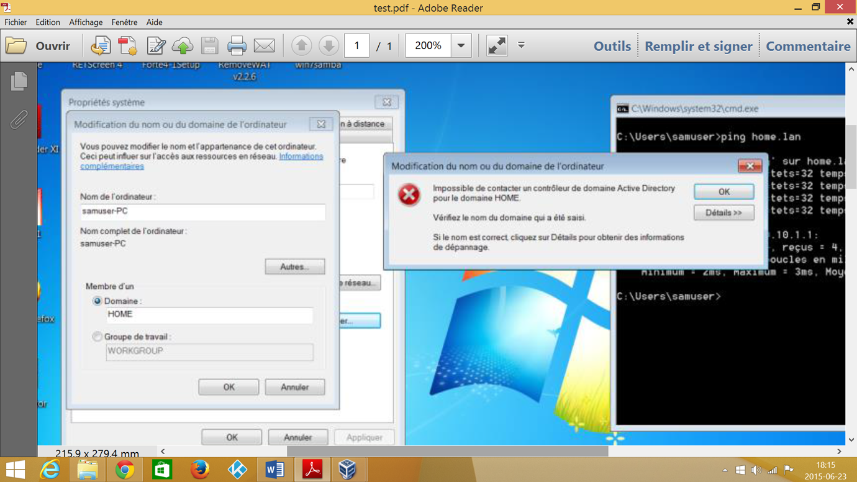The width and height of the screenshot is (857, 482).
Task: Click the Ouvrir text button
Action: click(53, 46)
